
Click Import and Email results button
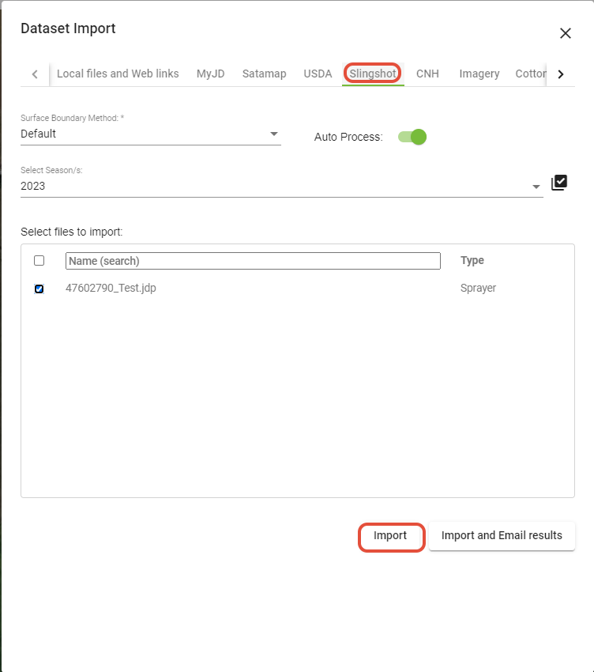coord(502,536)
